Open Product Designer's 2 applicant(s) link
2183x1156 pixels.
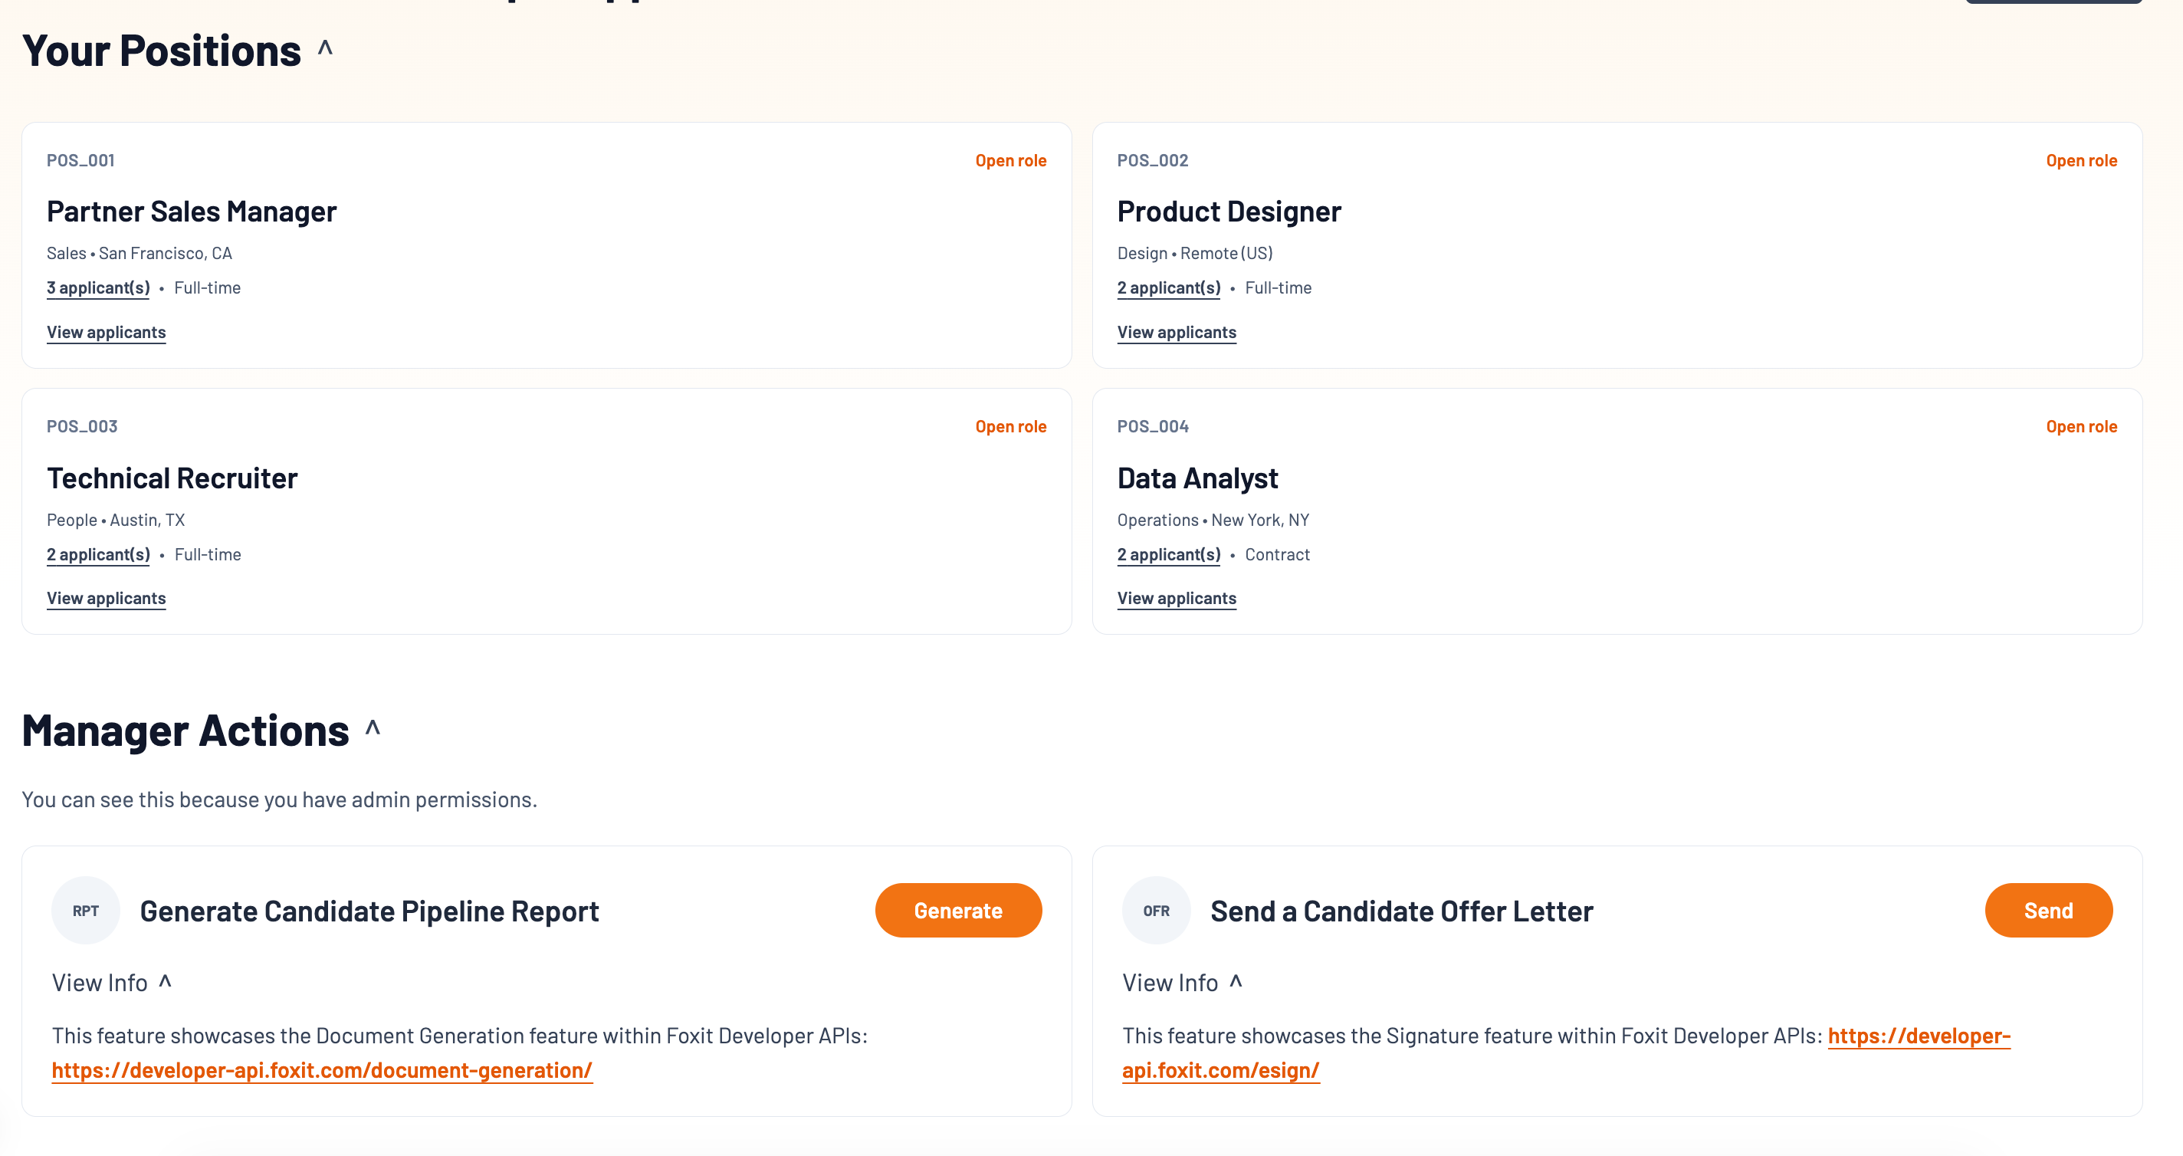(1169, 288)
